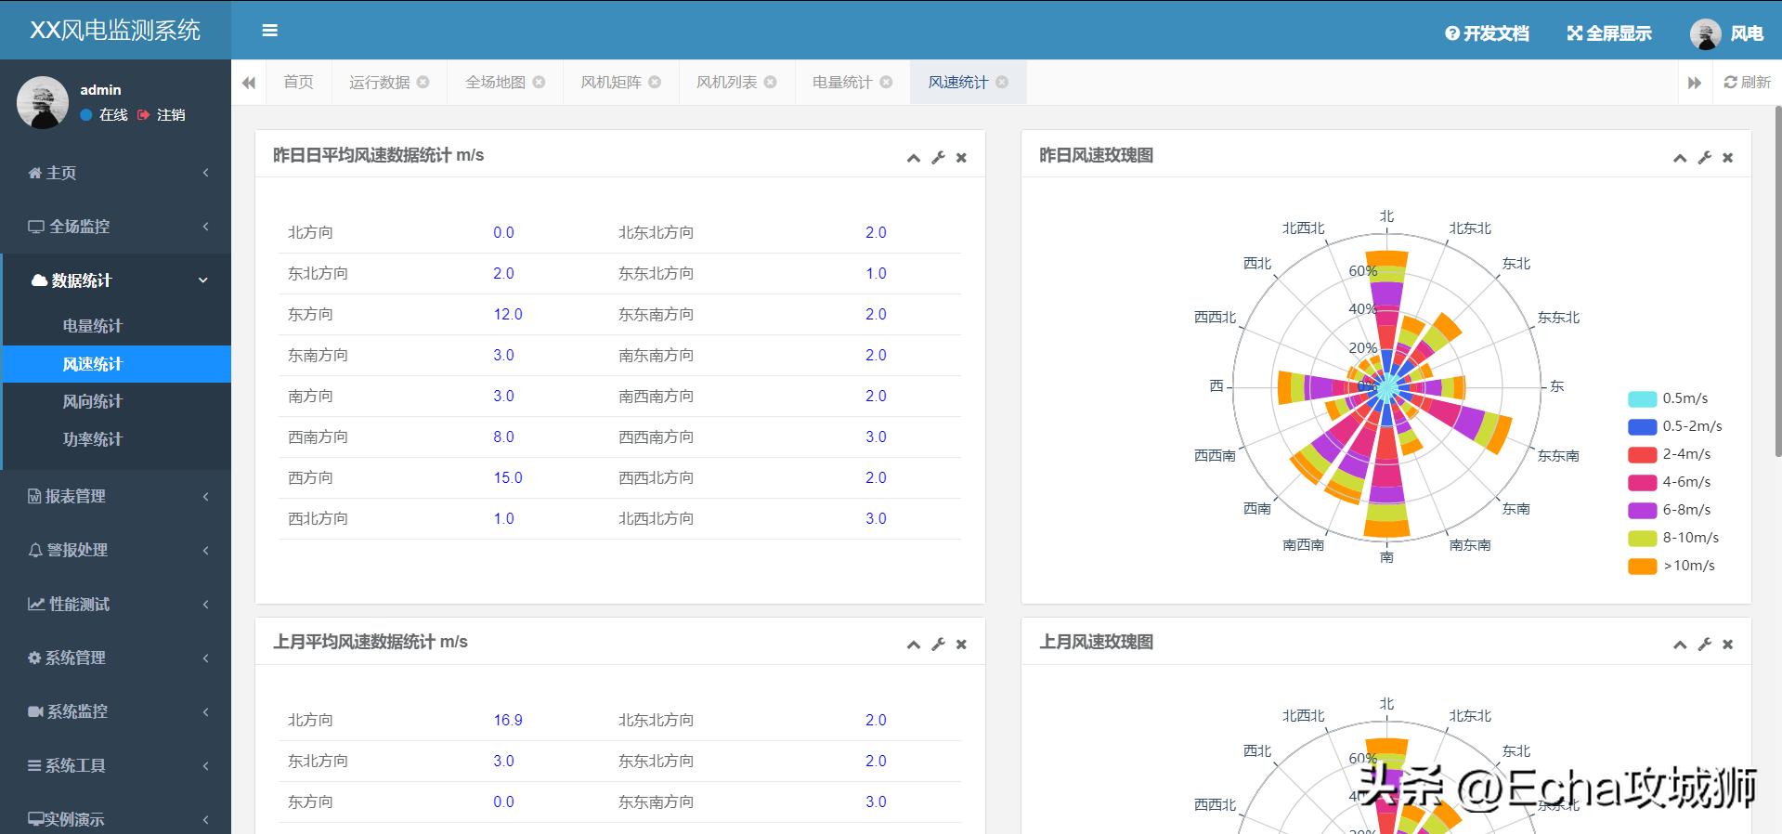Click the page vertical scrollbar
The width and height of the screenshot is (1782, 834).
(x=1777, y=281)
